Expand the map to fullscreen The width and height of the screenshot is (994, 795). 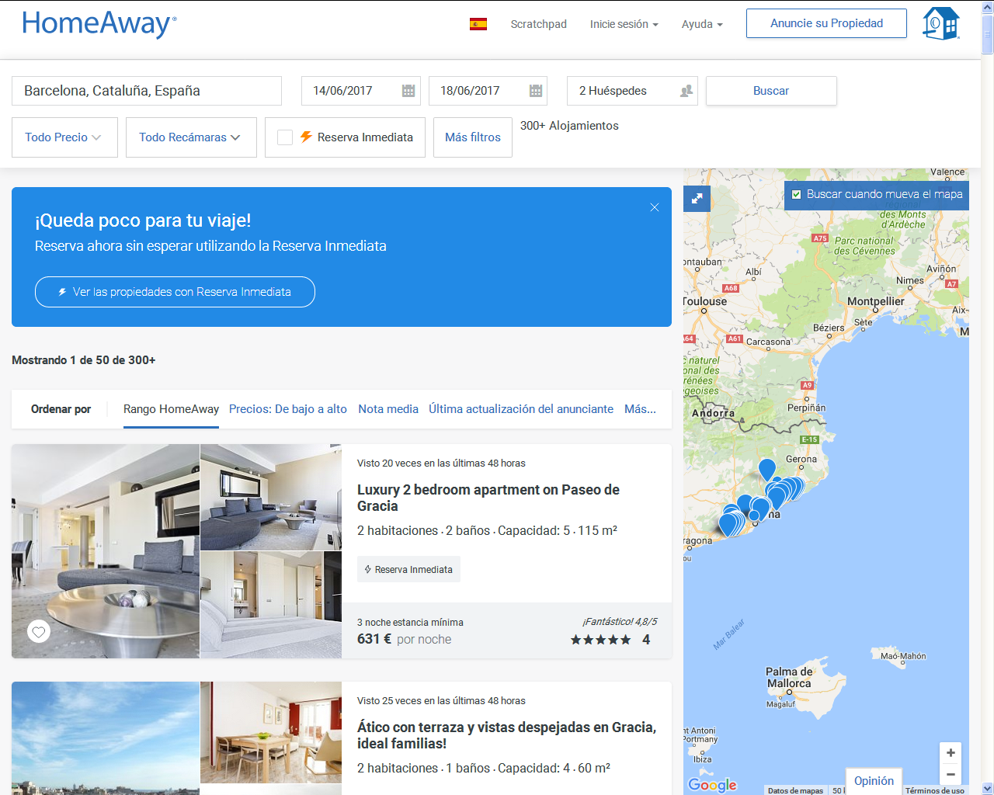click(x=697, y=199)
